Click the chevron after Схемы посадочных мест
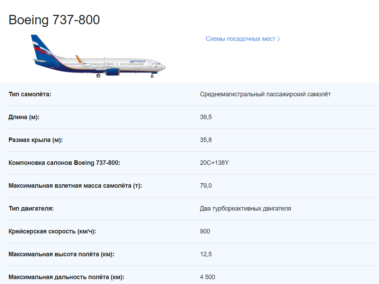379x284 pixels. (279, 39)
